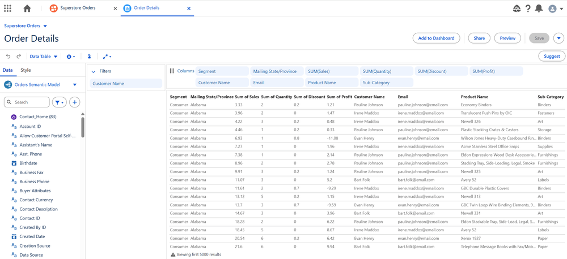This screenshot has width=567, height=259.
Task: Select the SUM(Profit) column pill
Action: pyautogui.click(x=496, y=71)
